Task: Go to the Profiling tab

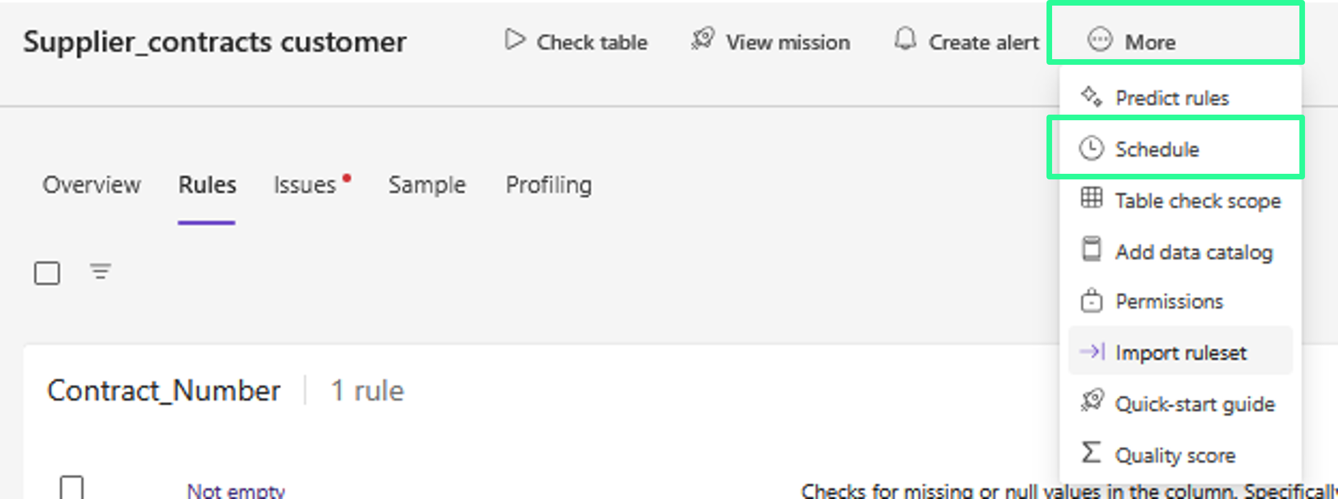Action: click(548, 185)
